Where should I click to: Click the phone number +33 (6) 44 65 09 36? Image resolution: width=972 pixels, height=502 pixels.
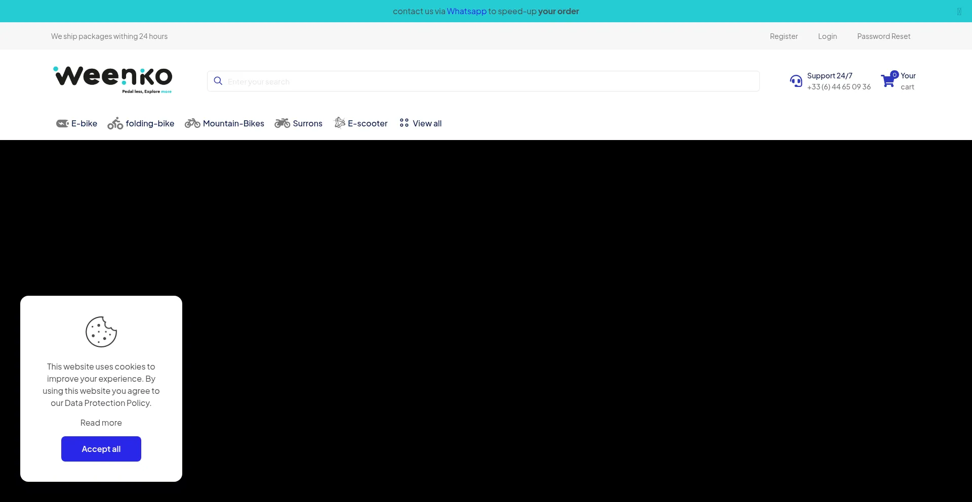(x=839, y=86)
